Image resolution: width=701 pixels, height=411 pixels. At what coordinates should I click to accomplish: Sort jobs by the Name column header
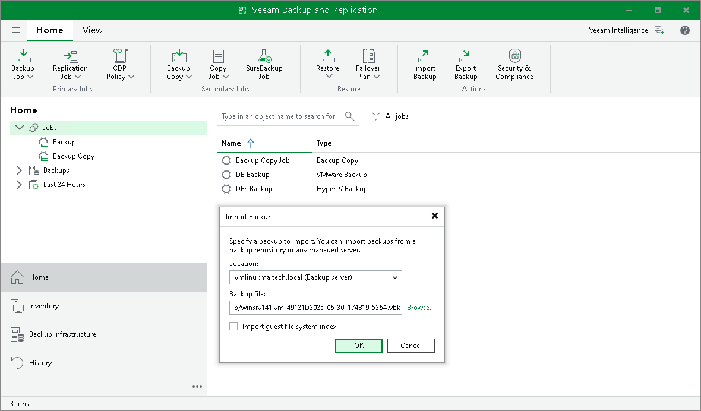[x=232, y=143]
